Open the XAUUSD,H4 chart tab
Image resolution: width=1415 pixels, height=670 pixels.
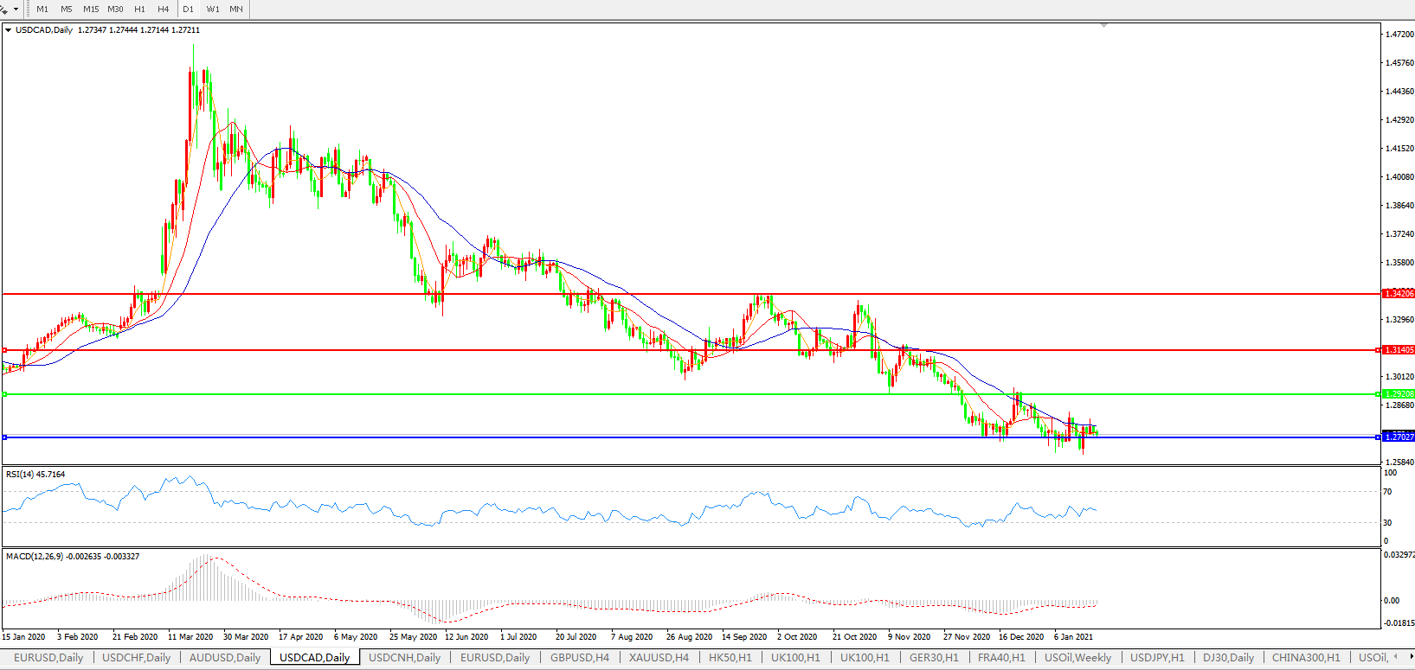coord(659,658)
